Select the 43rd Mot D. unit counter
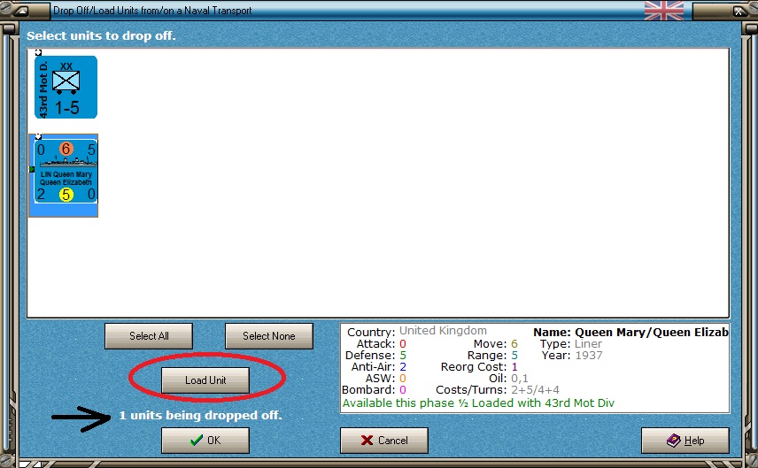The width and height of the screenshot is (758, 468). (x=66, y=87)
